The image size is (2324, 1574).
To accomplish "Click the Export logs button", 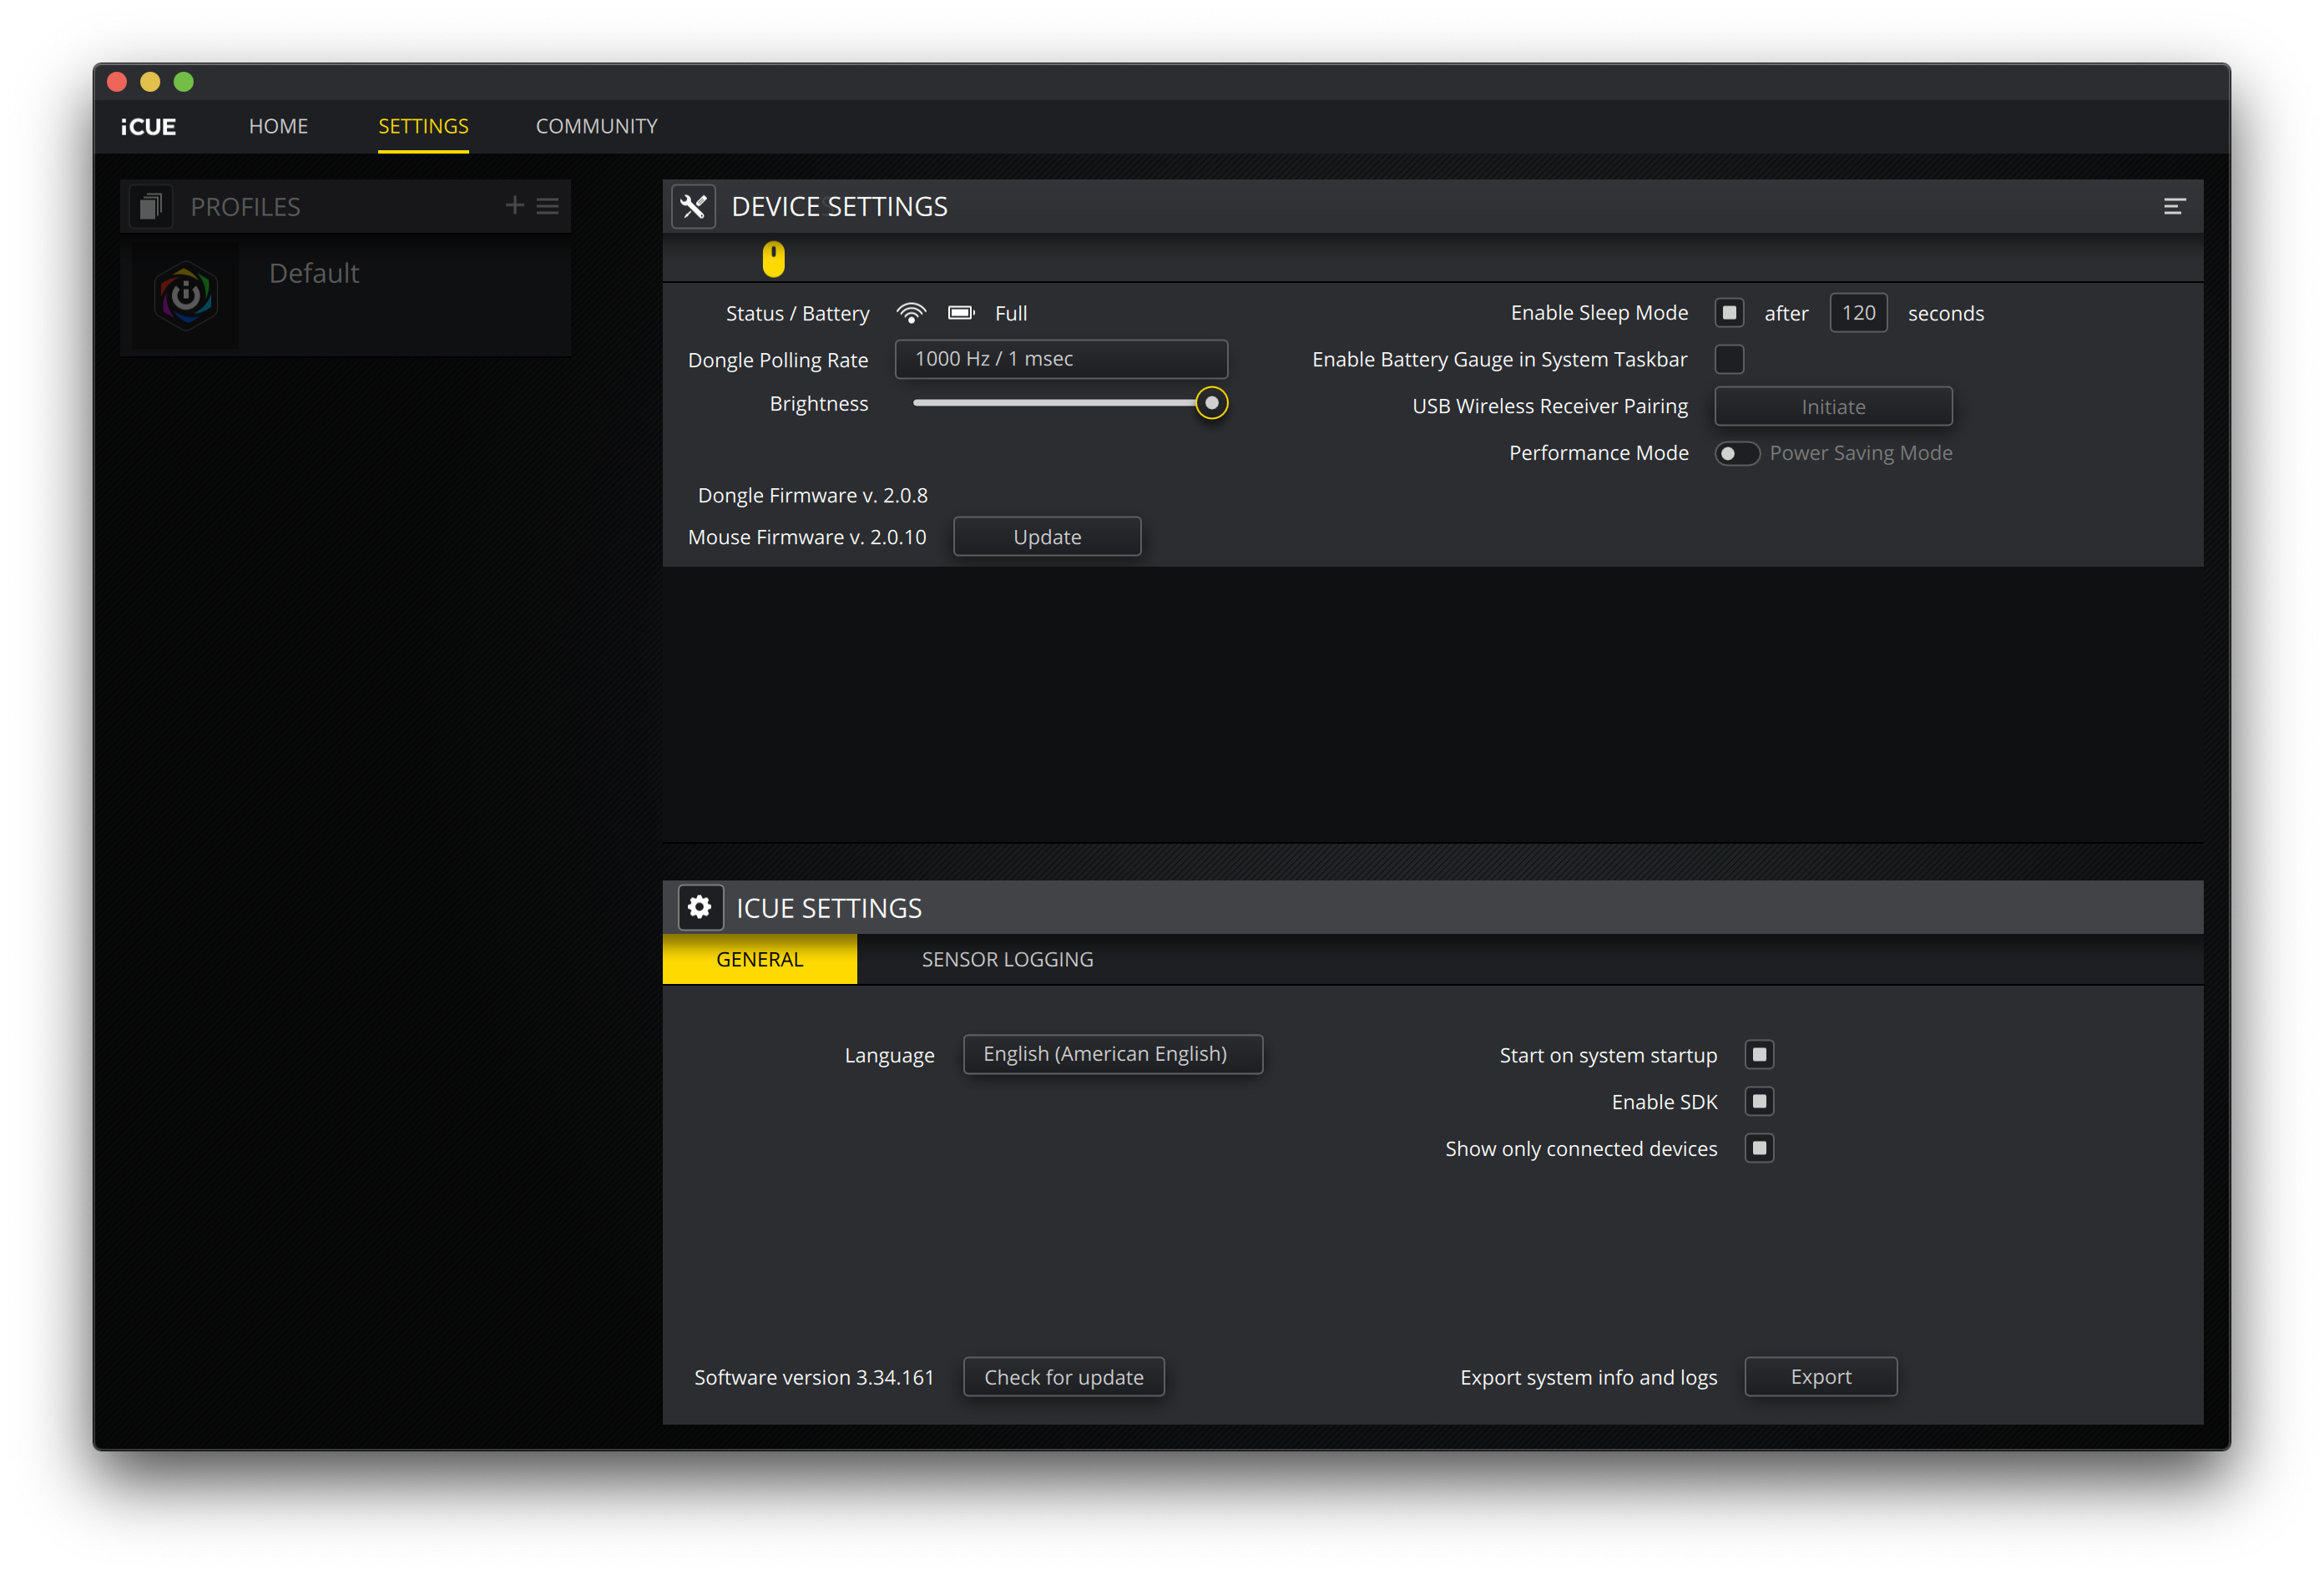I will coord(1820,1377).
